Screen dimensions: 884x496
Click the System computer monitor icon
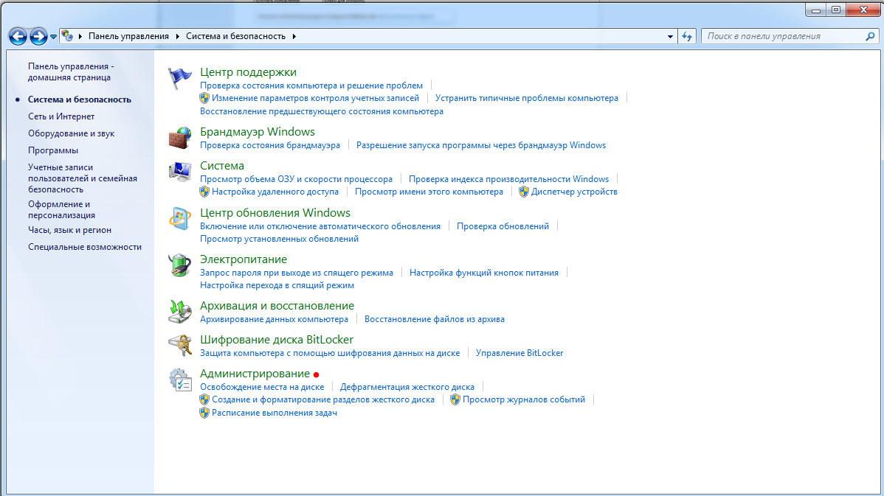tap(180, 172)
